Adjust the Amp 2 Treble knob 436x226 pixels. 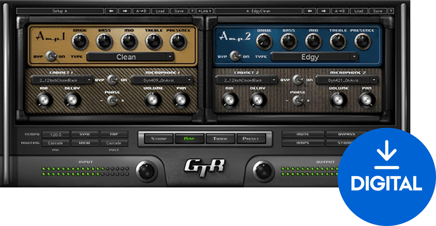(338, 42)
